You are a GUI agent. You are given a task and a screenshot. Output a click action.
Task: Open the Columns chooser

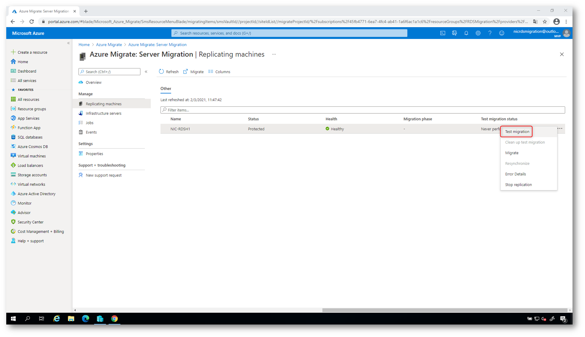219,72
